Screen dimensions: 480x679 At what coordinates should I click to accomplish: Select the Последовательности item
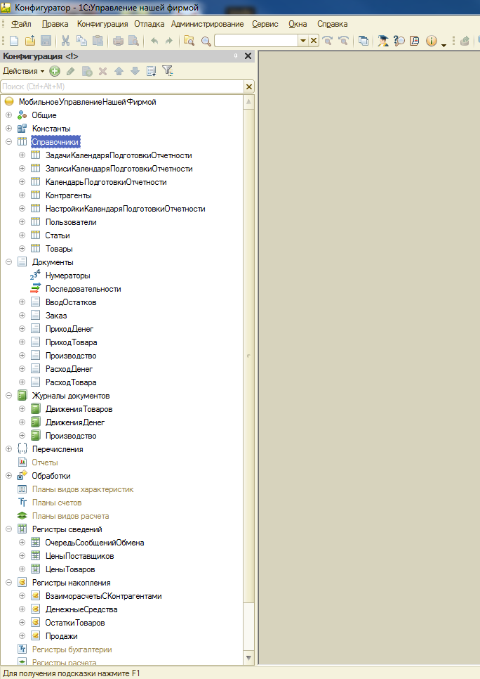tap(83, 289)
